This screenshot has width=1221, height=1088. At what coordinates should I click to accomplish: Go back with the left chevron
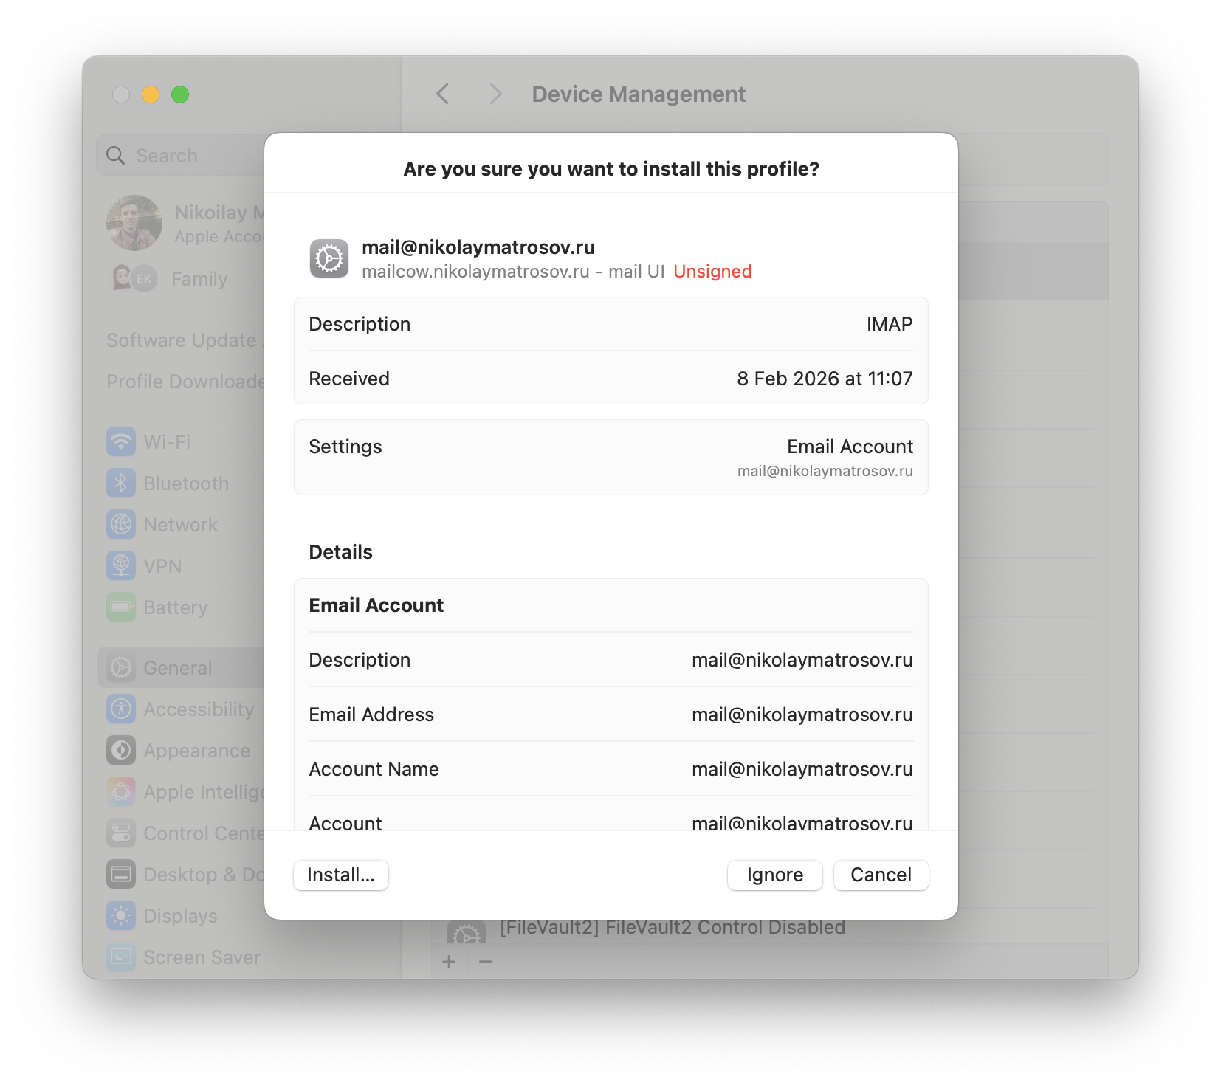click(443, 94)
